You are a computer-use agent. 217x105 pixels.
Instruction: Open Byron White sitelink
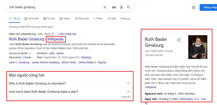coord(69,62)
